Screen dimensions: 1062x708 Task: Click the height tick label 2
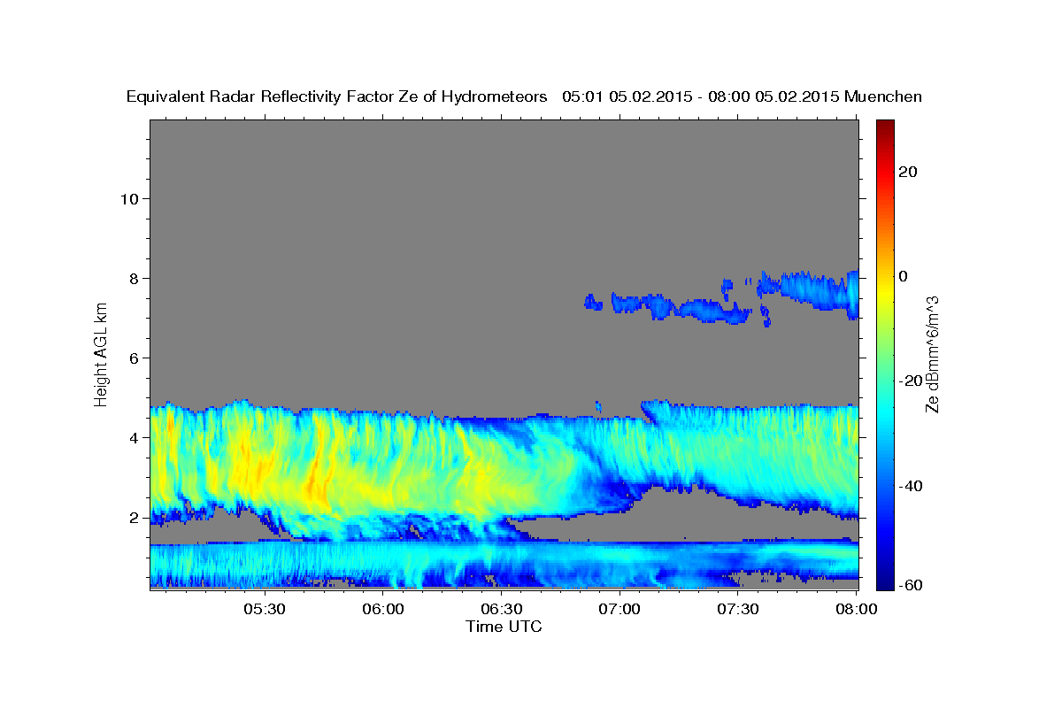point(134,518)
